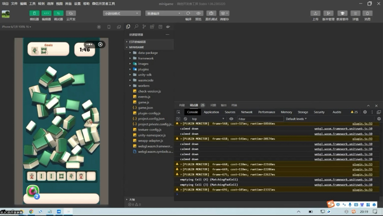Toggle the 模拟器 simulator panel

click(x=34, y=14)
